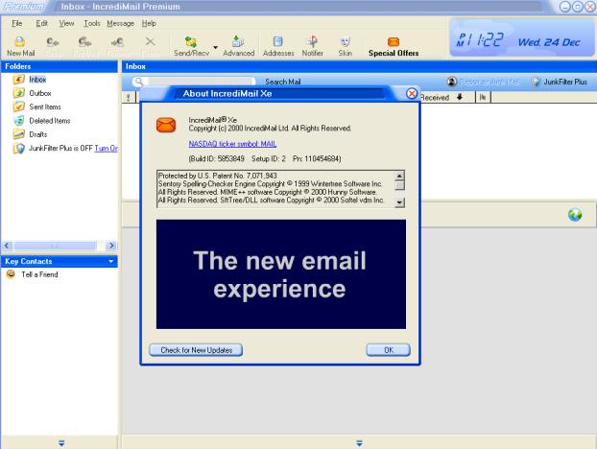Select the Drafts folder
Viewport: 597px width, 449px height.
tap(38, 134)
